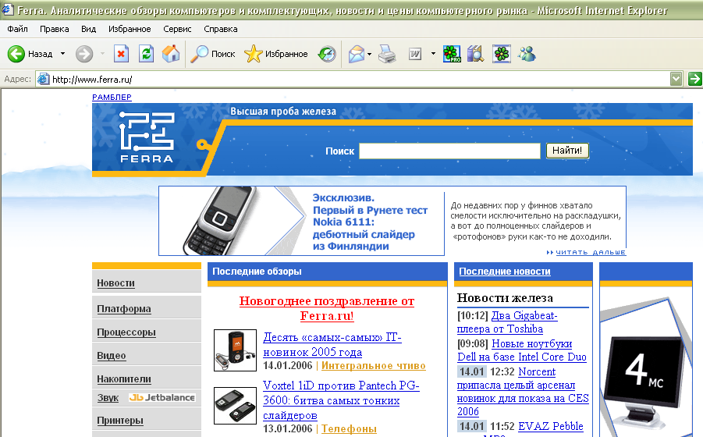Open Два Gigabeat-плеера от Toshiba news
Image resolution: width=703 pixels, height=437 pixels.
point(507,322)
